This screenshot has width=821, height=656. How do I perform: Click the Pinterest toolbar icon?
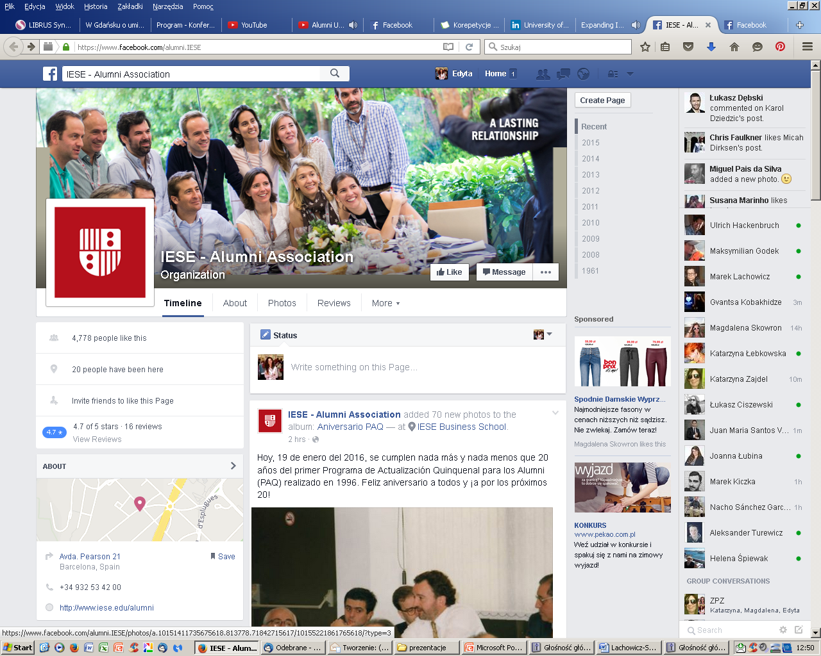tap(781, 47)
